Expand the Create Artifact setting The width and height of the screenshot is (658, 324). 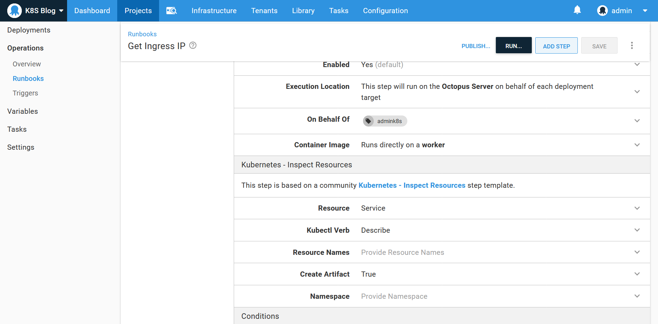(637, 274)
